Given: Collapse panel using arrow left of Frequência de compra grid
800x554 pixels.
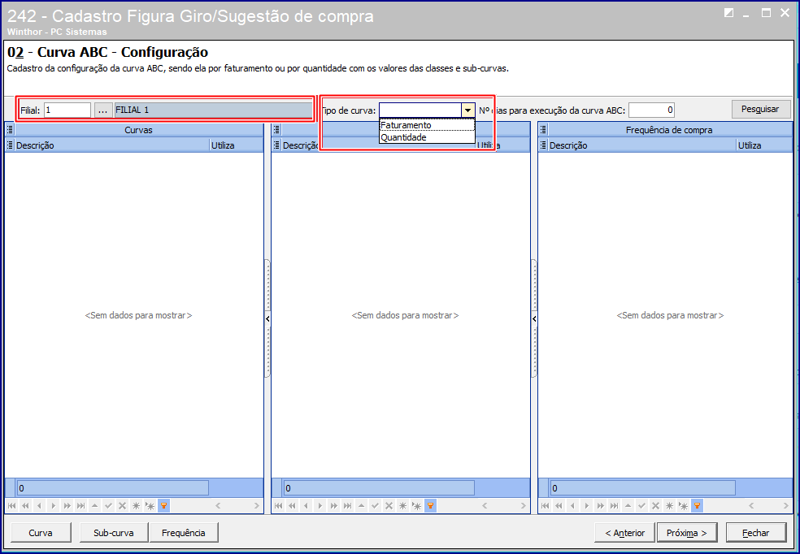Looking at the screenshot, I should point(534,319).
